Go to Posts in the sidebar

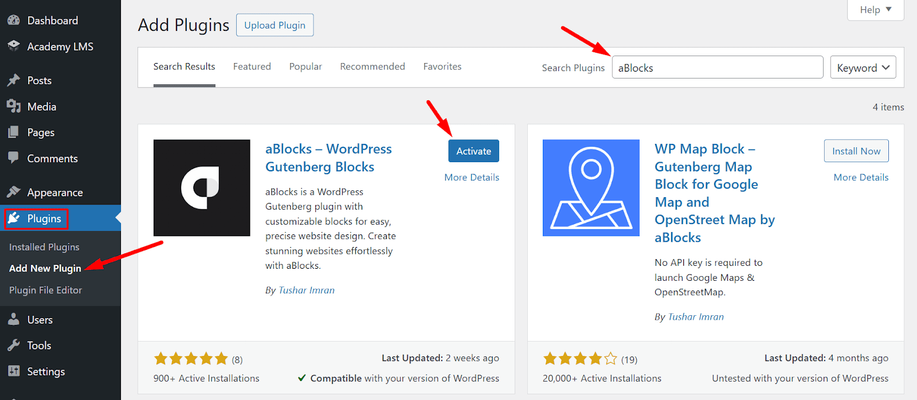coord(40,80)
